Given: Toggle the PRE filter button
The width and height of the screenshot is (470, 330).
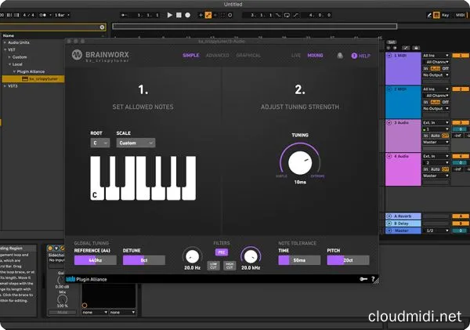Looking at the screenshot, I should click(x=220, y=252).
